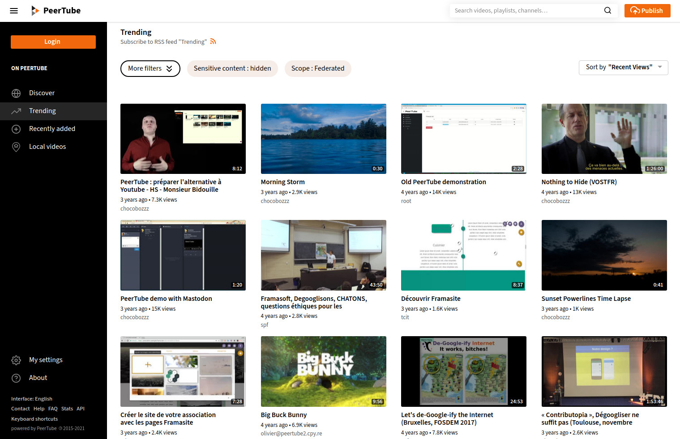Open the Big Buck Bunny video thumbnail
This screenshot has width=680, height=439.
(323, 371)
